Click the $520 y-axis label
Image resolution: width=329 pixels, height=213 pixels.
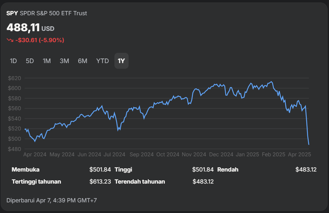15,129
